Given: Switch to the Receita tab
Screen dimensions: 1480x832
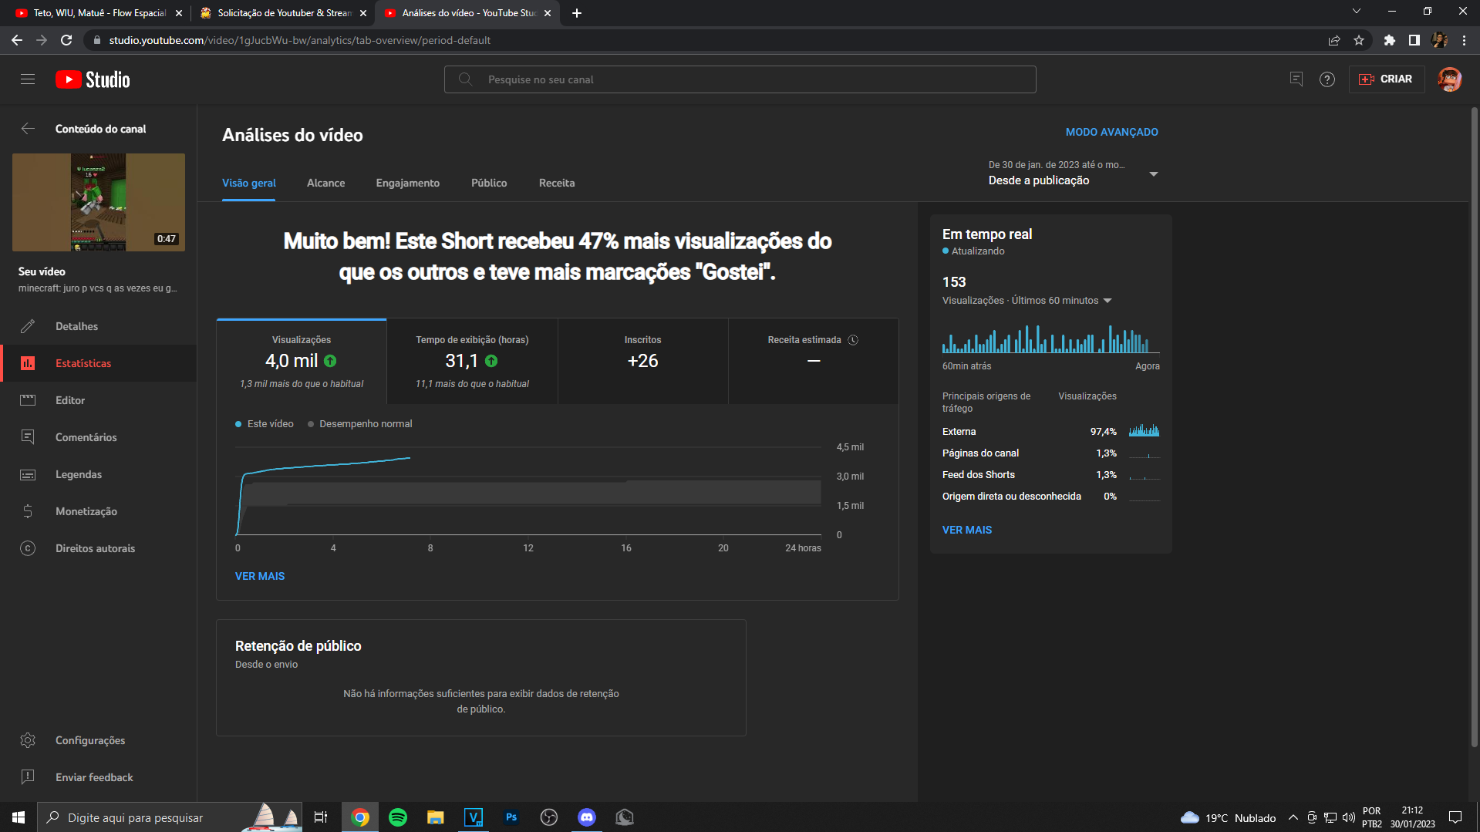Looking at the screenshot, I should tap(557, 183).
